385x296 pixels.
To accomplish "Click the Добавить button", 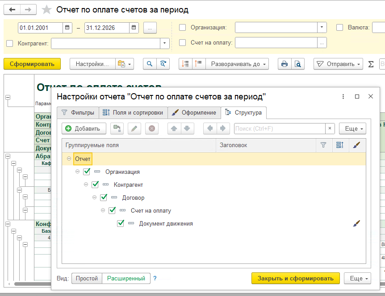I will (84, 129).
